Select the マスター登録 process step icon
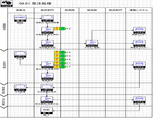The width and height of the screenshot is (153, 118). pyautogui.click(x=91, y=43)
